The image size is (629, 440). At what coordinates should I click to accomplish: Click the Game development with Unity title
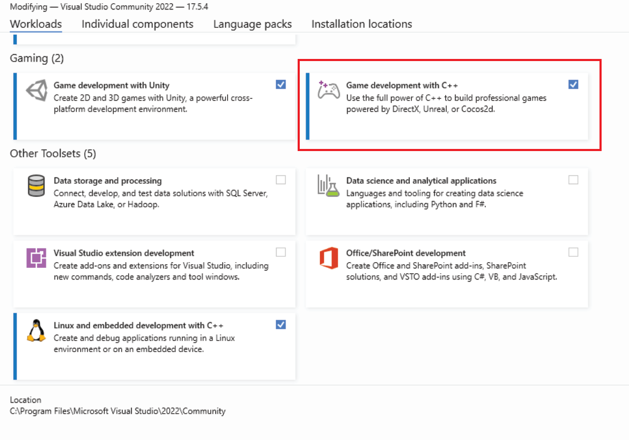click(112, 85)
